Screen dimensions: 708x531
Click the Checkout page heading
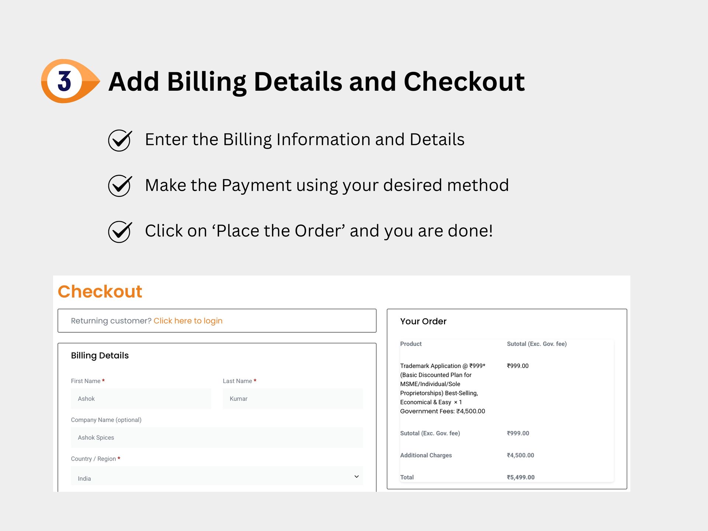tap(100, 292)
